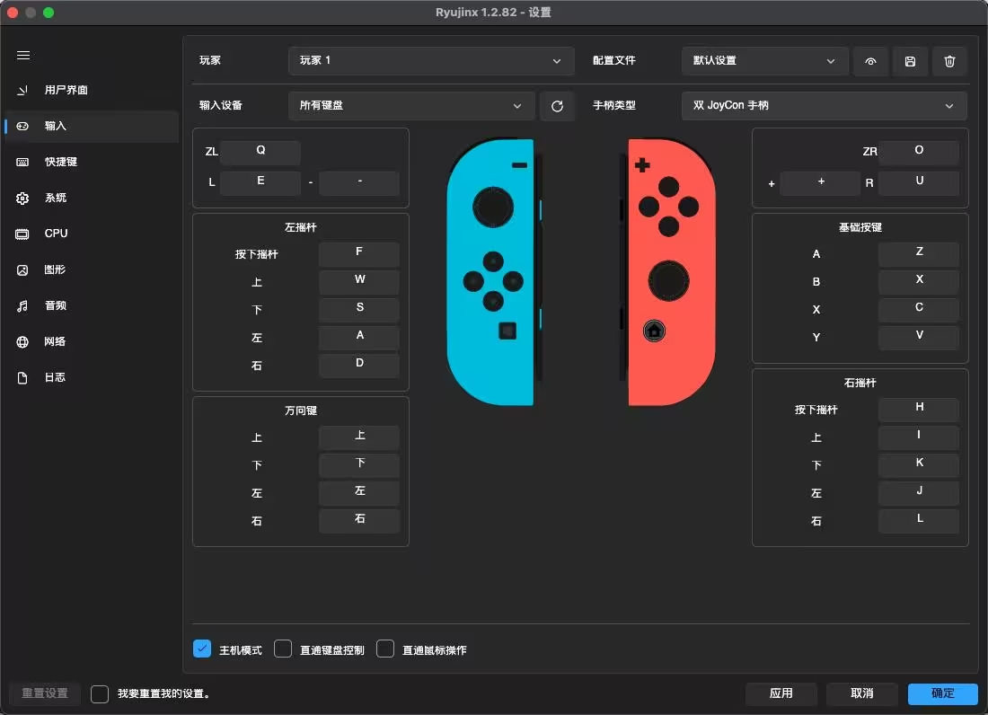Switch to the 系统 settings section
Screen dimensions: 988x715
click(54, 198)
